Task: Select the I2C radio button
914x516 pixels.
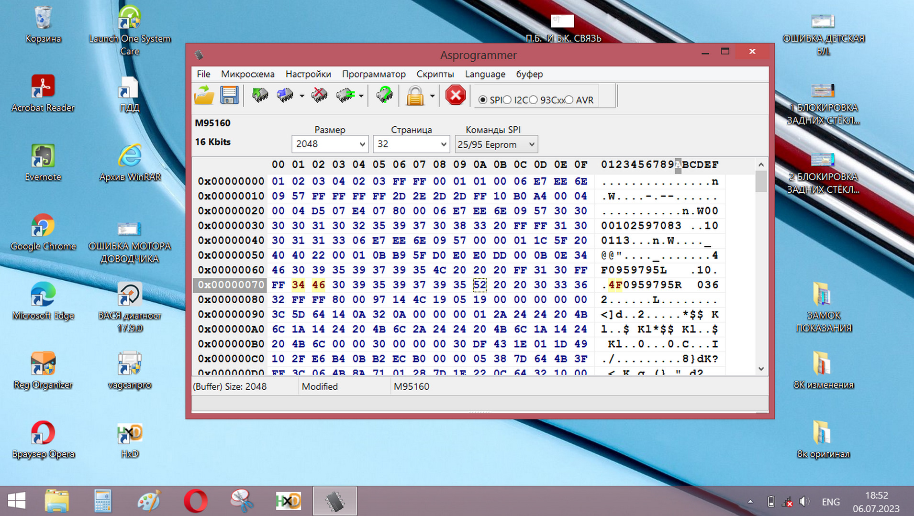Action: [x=507, y=100]
